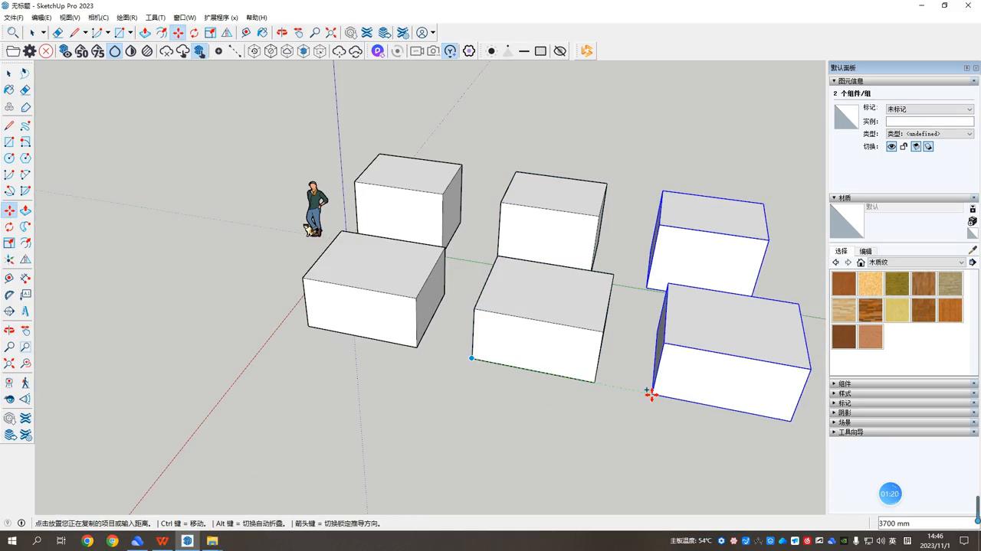Choose the first wood material swatch
Image resolution: width=981 pixels, height=551 pixels.
(844, 284)
